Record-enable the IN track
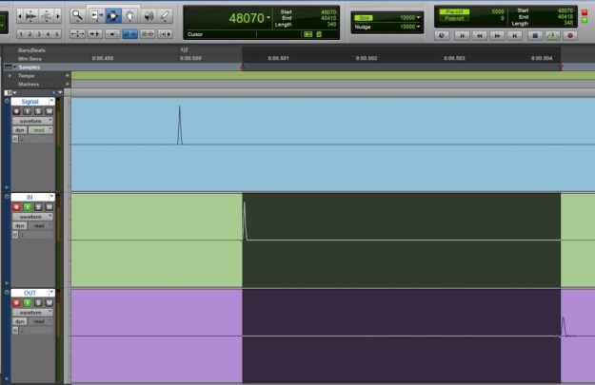This screenshot has height=385, width=595. tap(16, 207)
